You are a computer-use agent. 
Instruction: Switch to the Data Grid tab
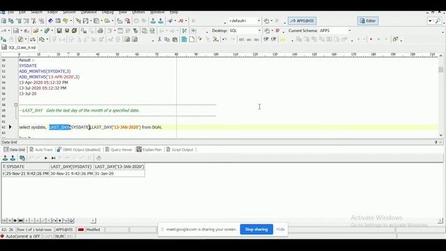coord(15,150)
